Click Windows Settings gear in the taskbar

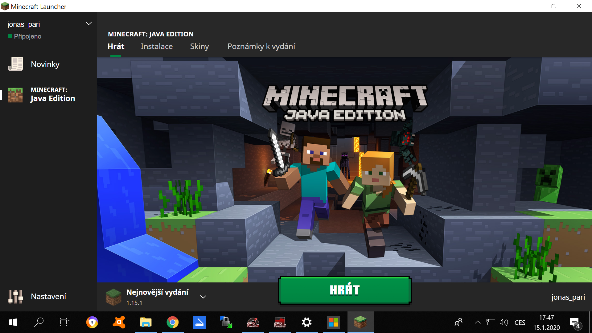pyautogui.click(x=306, y=323)
